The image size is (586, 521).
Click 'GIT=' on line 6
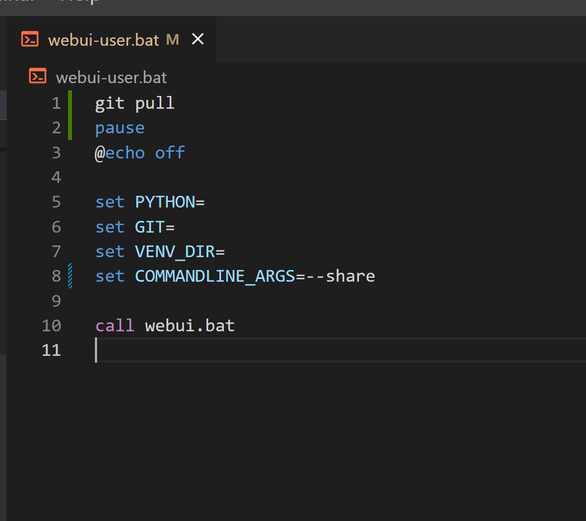155,227
